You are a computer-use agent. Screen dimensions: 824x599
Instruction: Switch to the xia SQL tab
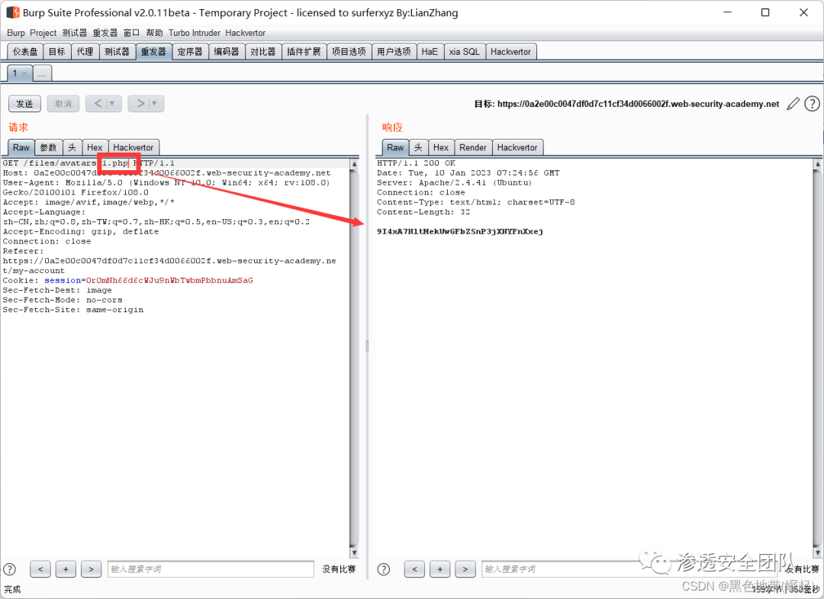[x=464, y=51]
